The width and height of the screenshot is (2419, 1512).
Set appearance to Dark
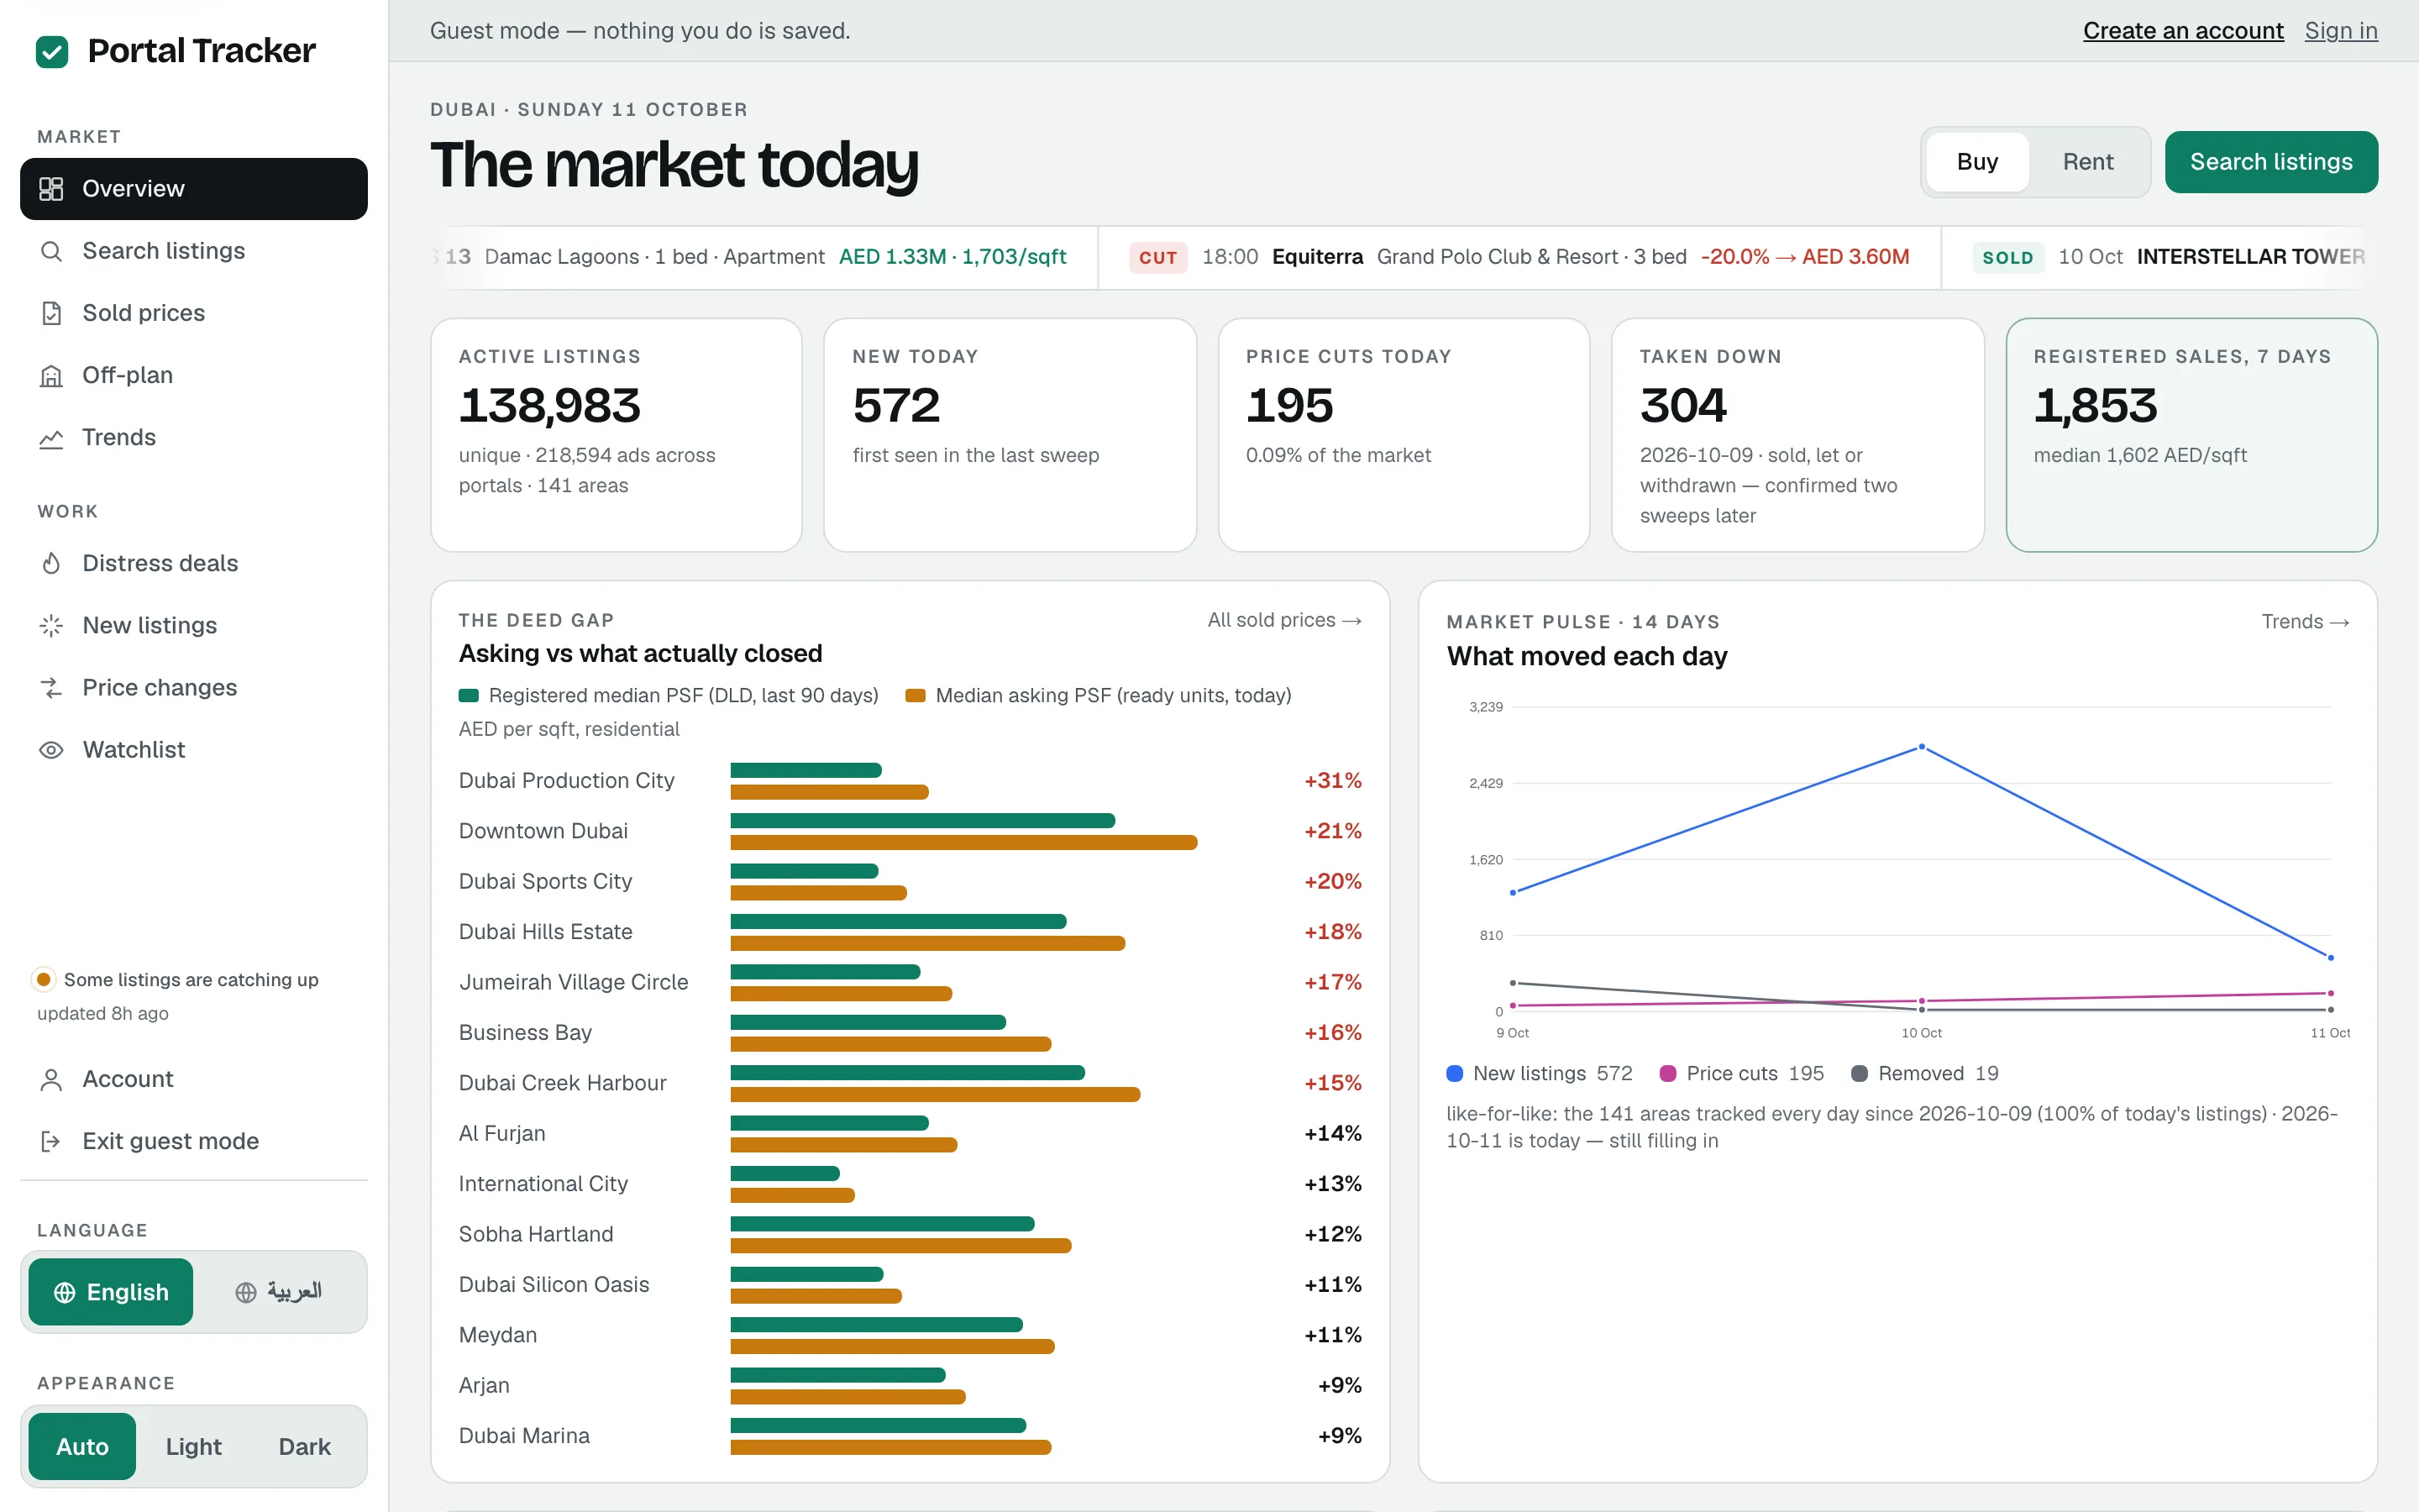[x=304, y=1446]
